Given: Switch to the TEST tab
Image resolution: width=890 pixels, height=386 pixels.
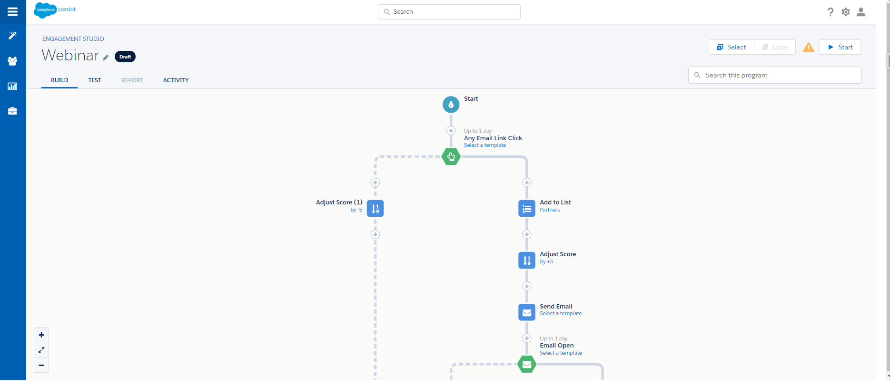Looking at the screenshot, I should [95, 80].
